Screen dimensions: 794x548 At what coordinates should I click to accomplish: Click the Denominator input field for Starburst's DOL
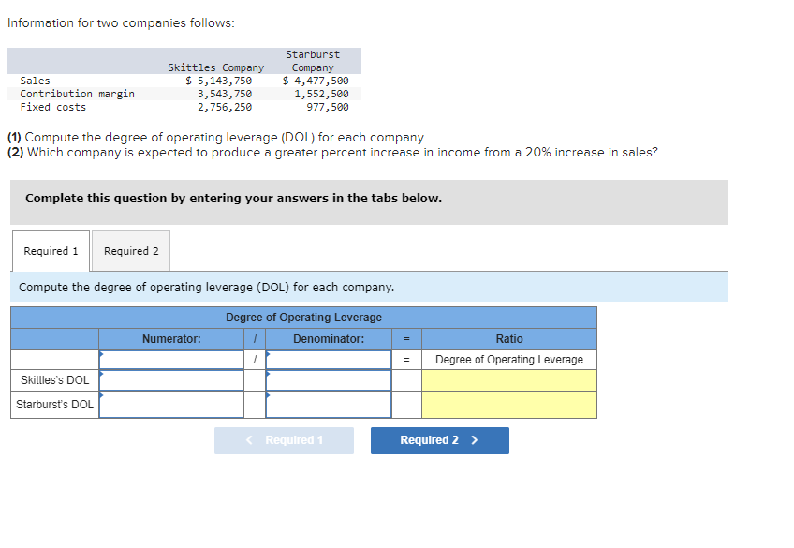(x=328, y=404)
